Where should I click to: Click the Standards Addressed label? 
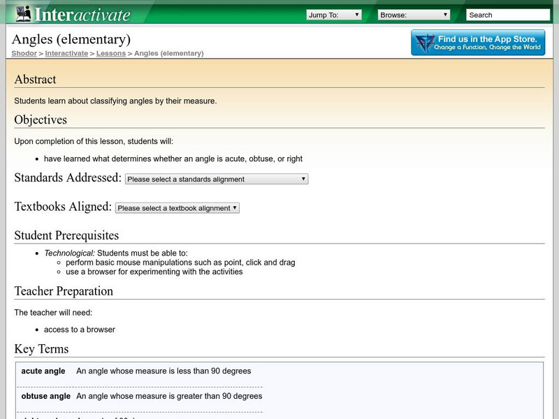click(68, 178)
